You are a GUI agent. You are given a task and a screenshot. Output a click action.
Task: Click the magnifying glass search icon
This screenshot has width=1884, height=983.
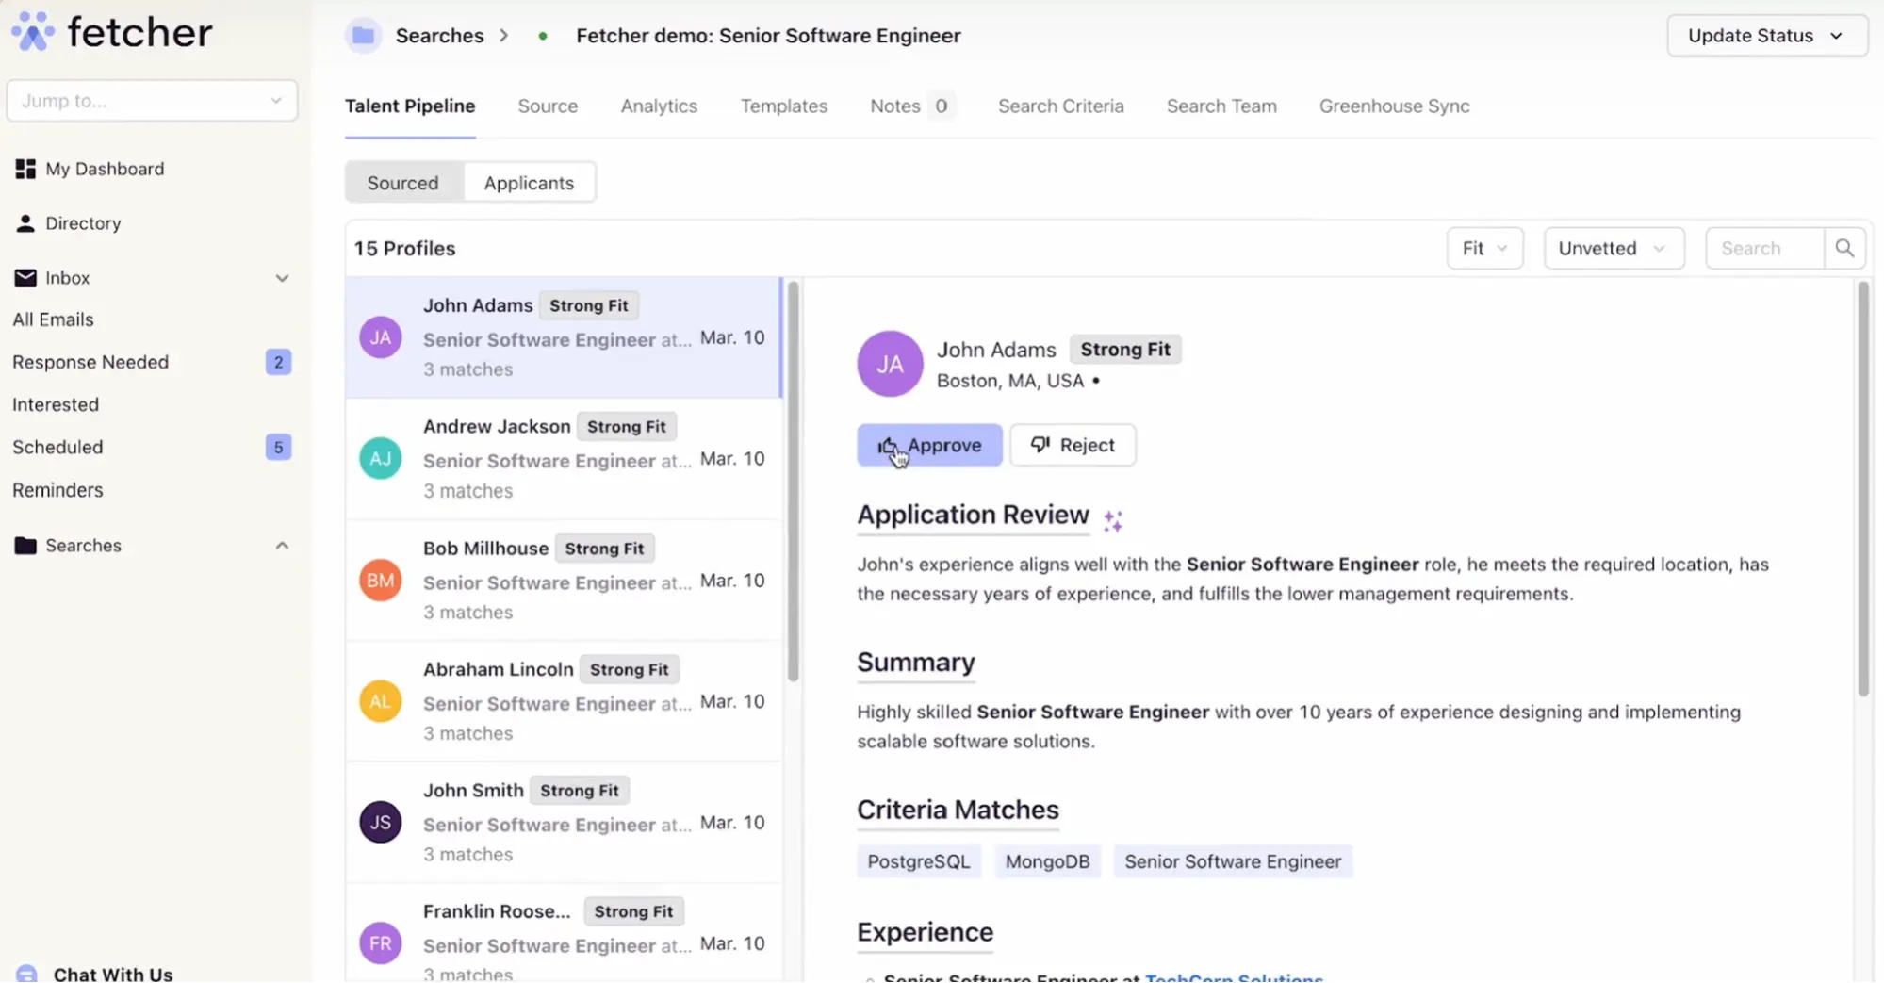coord(1844,248)
